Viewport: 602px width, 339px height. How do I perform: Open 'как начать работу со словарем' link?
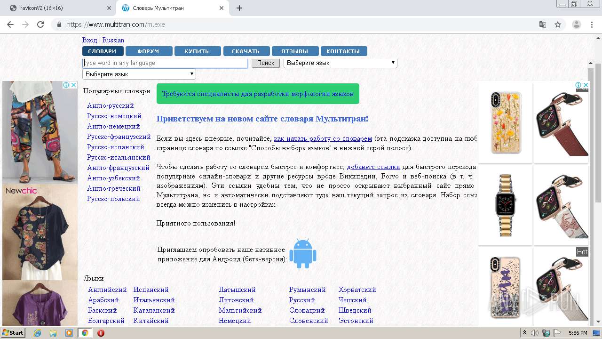coord(323,138)
